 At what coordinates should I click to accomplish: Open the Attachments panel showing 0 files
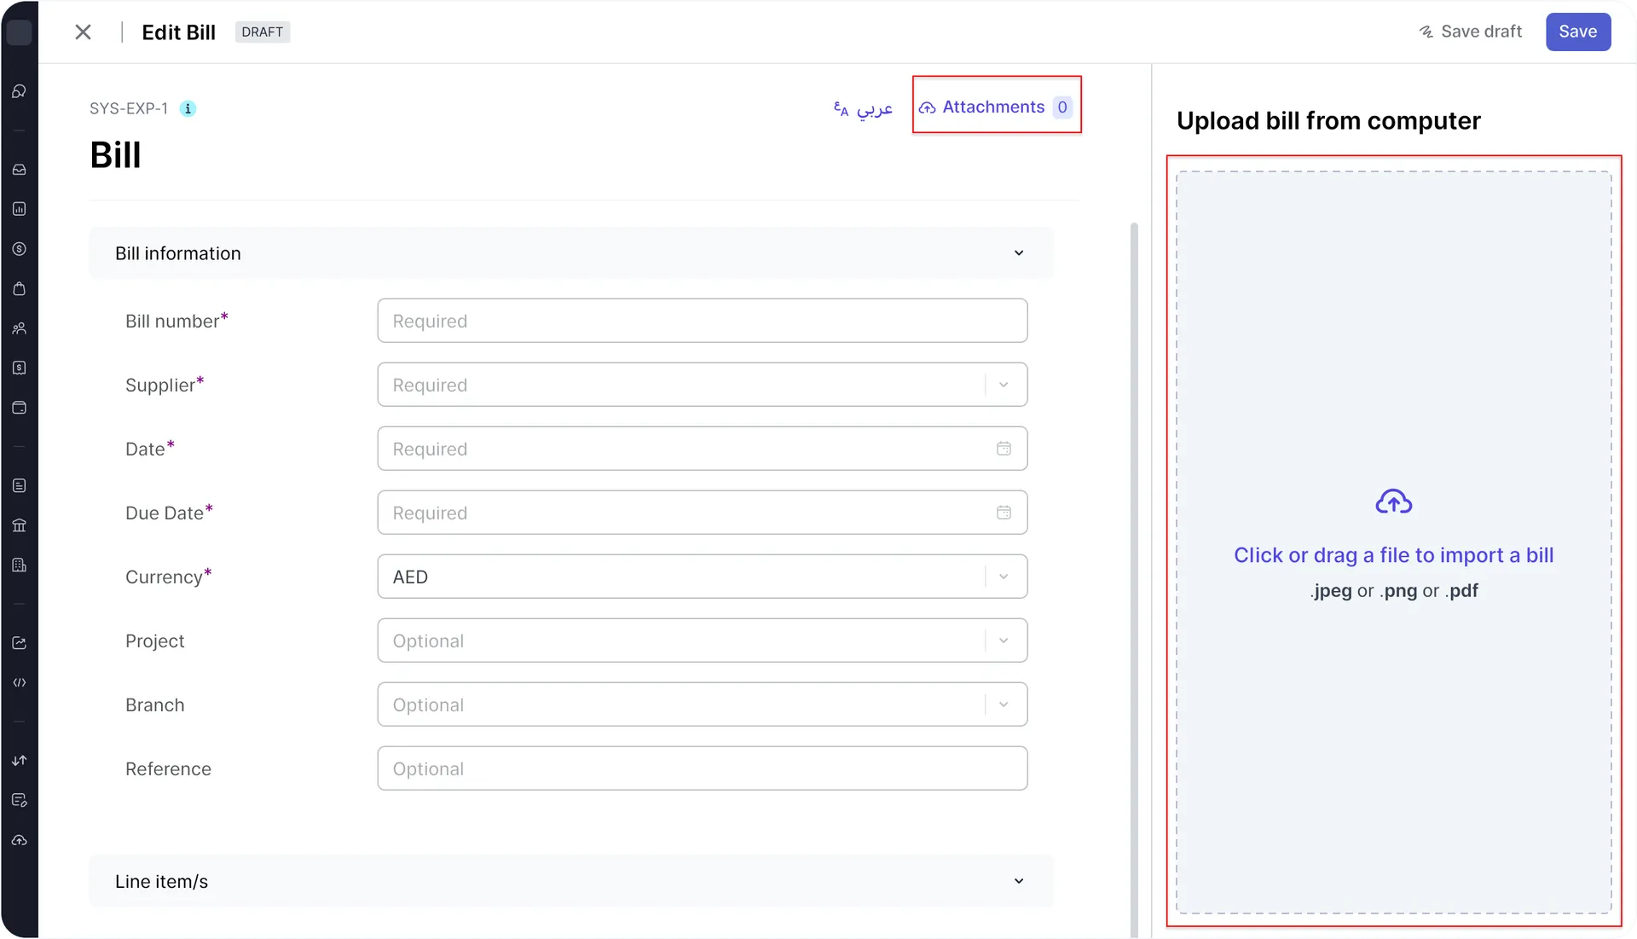[x=995, y=107]
